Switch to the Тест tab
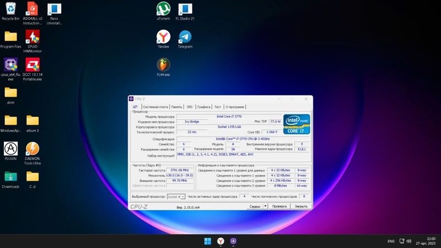The width and height of the screenshot is (441, 248). [218, 107]
